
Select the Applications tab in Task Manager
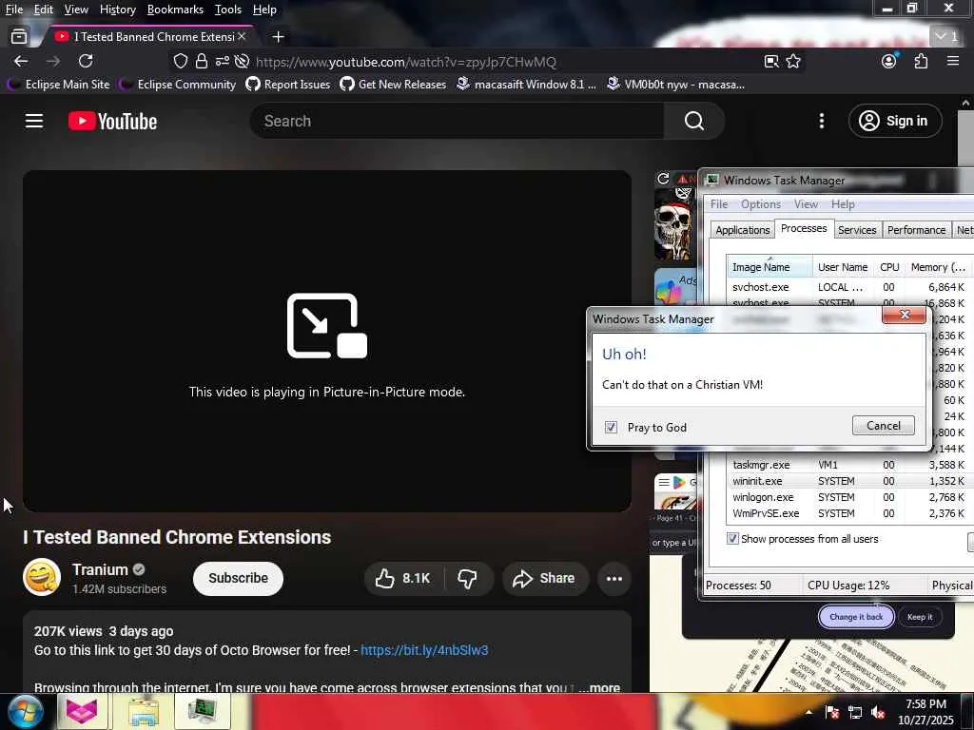(742, 230)
